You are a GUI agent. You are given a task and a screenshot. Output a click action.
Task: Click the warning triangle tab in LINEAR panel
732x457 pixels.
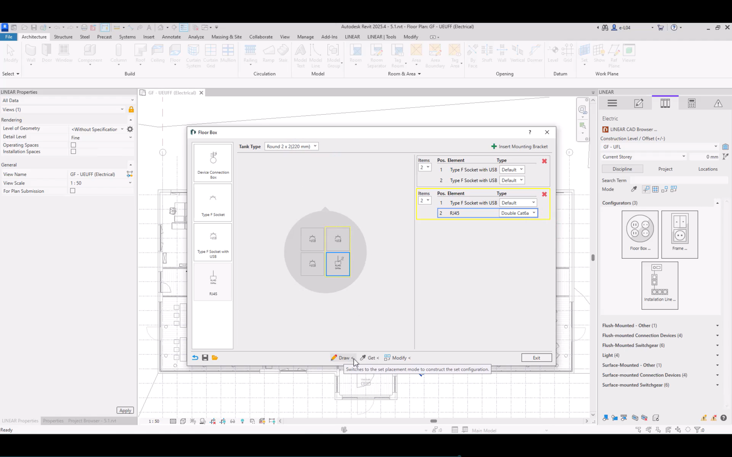pyautogui.click(x=718, y=103)
